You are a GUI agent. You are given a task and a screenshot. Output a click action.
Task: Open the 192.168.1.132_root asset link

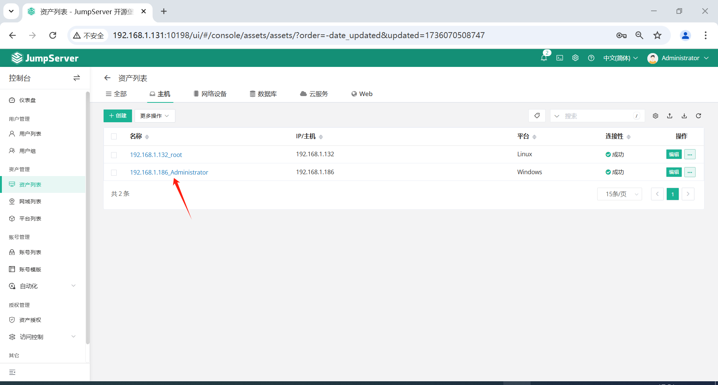pos(156,155)
